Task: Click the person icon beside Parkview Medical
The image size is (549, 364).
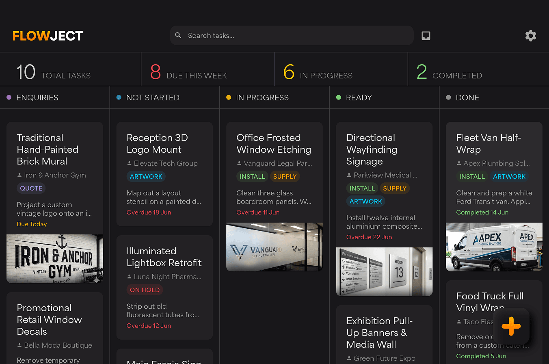Action: [349, 175]
